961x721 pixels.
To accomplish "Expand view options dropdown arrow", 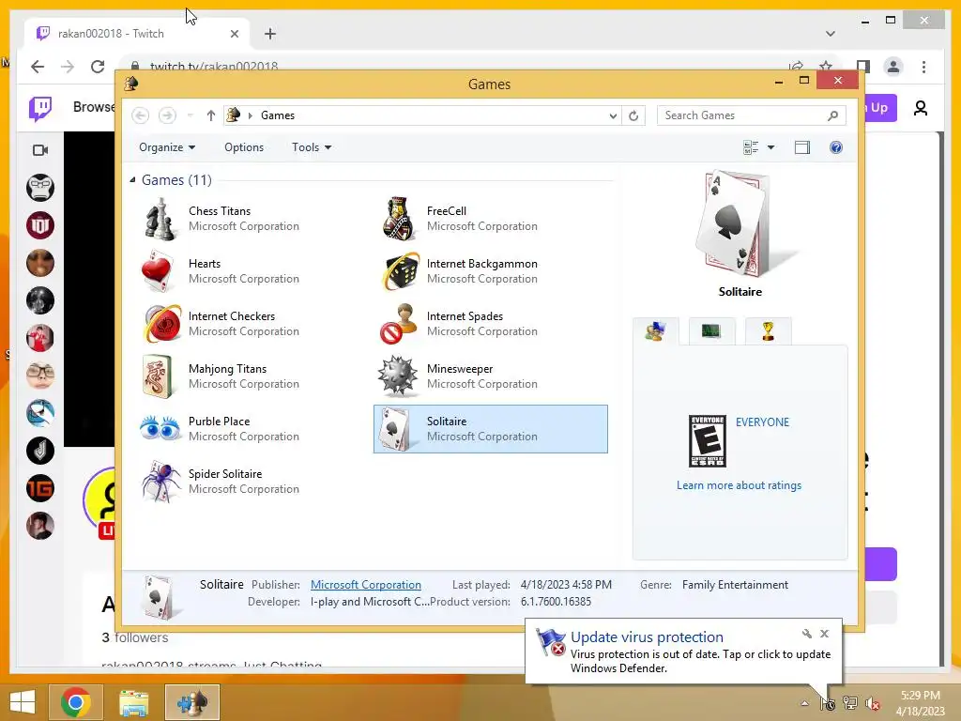I will pos(771,147).
